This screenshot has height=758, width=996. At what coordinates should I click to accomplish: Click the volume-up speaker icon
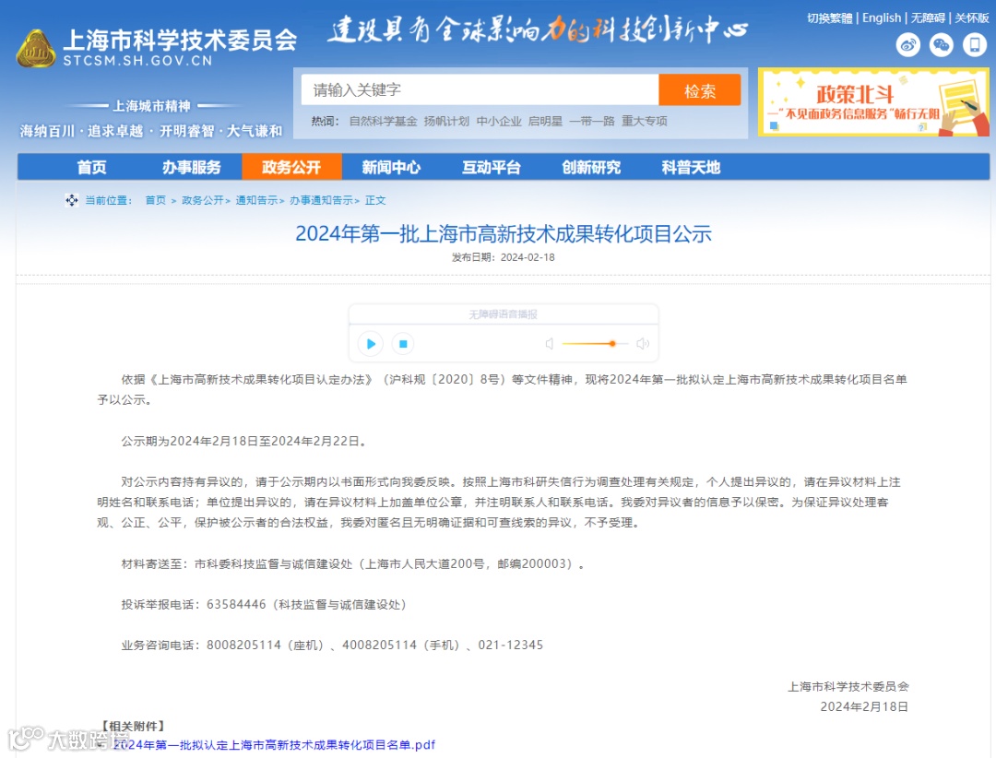643,344
